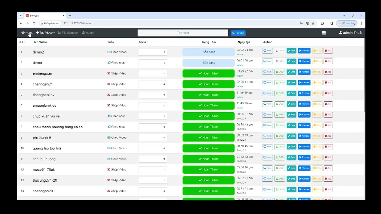Open the tab search chevron
381x214 pixels.
(21, 15)
